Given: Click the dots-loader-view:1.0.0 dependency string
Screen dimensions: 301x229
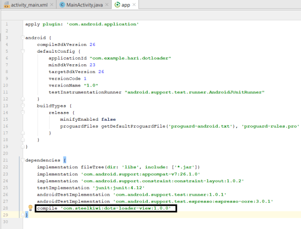Looking at the screenshot, I should pos(116,208).
